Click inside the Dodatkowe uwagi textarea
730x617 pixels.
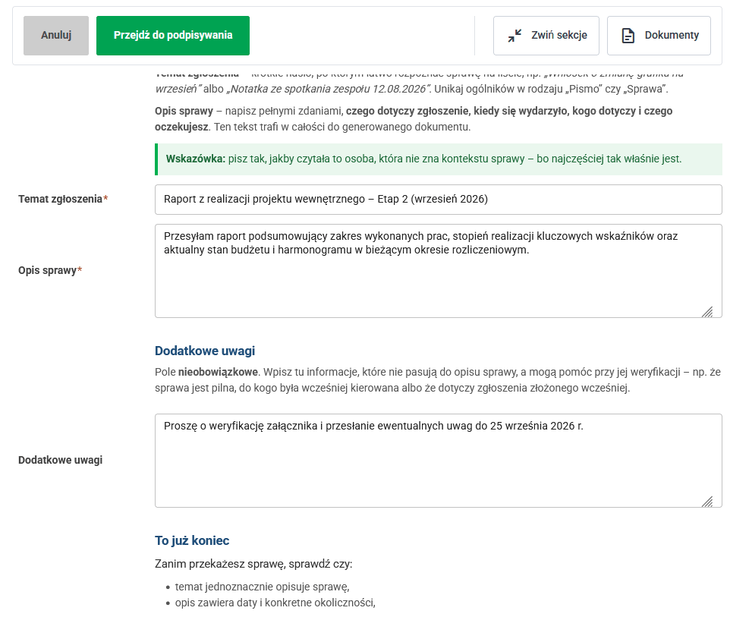tap(438, 460)
